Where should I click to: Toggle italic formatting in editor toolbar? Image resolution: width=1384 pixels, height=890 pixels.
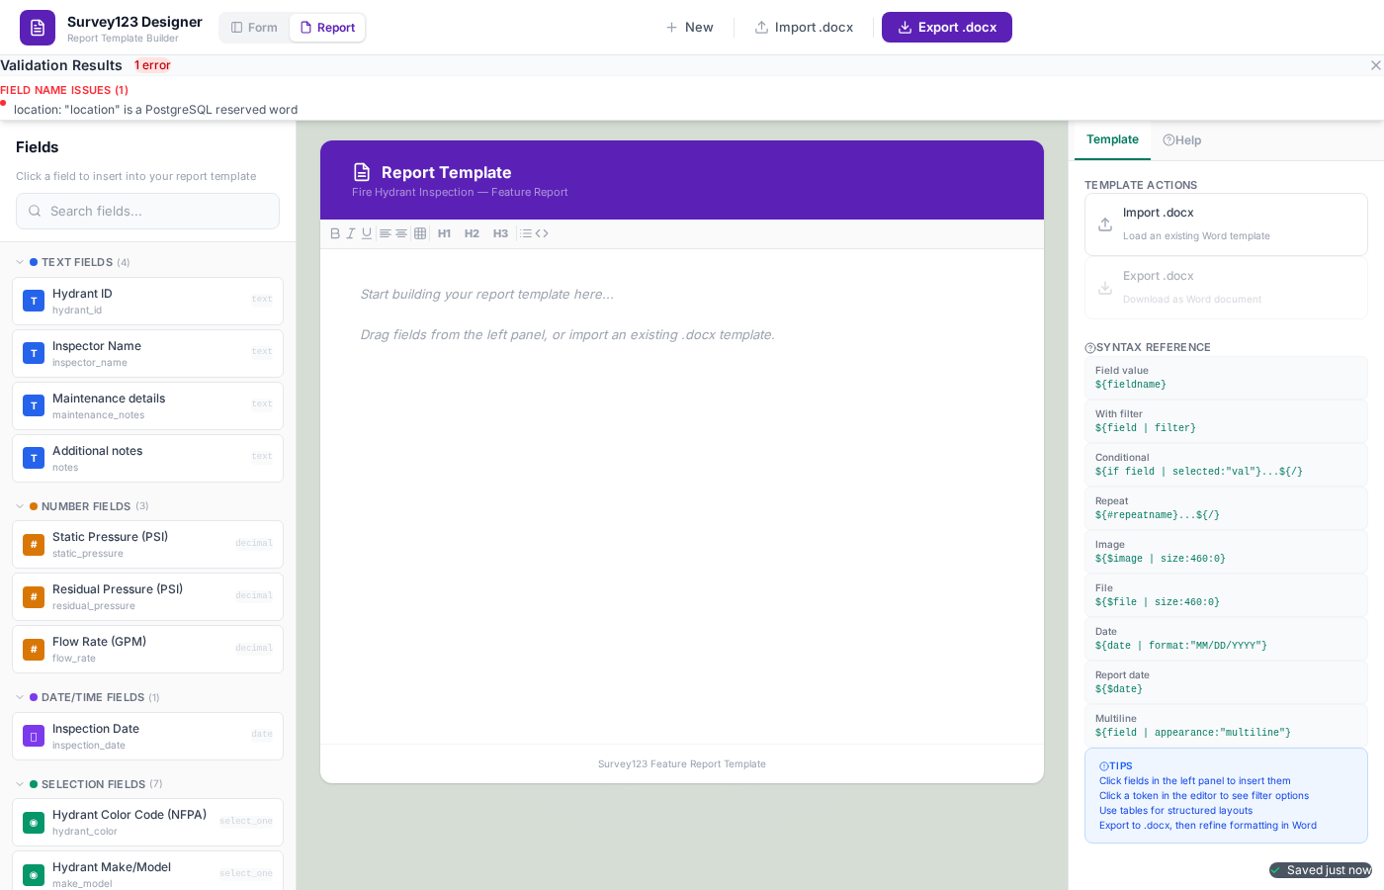(350, 233)
